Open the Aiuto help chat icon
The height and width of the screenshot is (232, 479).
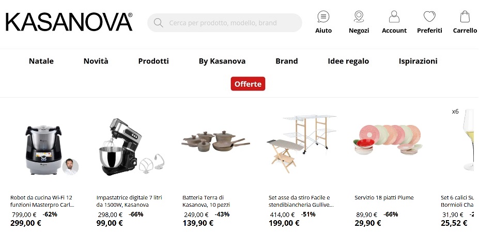323,17
